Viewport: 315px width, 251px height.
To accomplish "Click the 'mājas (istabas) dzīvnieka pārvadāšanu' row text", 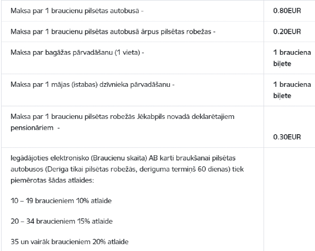I will coord(111,84).
